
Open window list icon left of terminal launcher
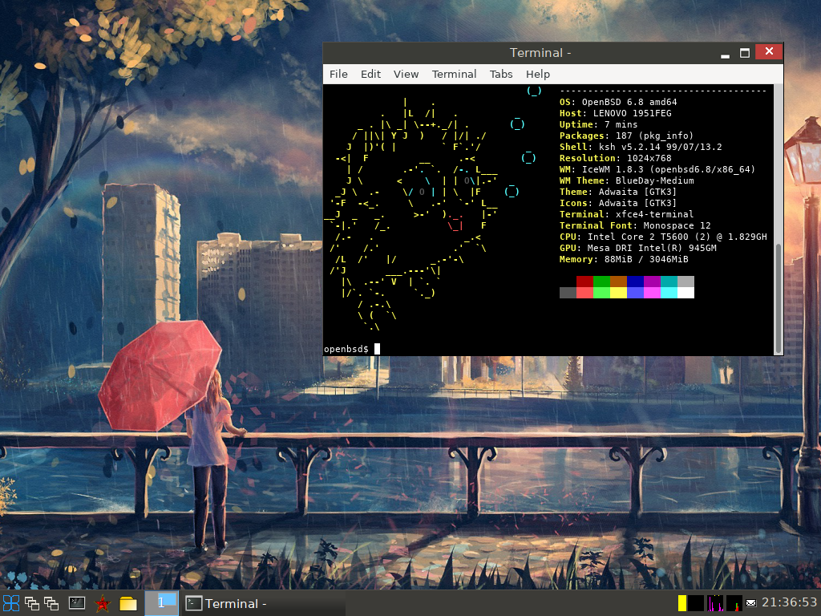click(x=52, y=603)
